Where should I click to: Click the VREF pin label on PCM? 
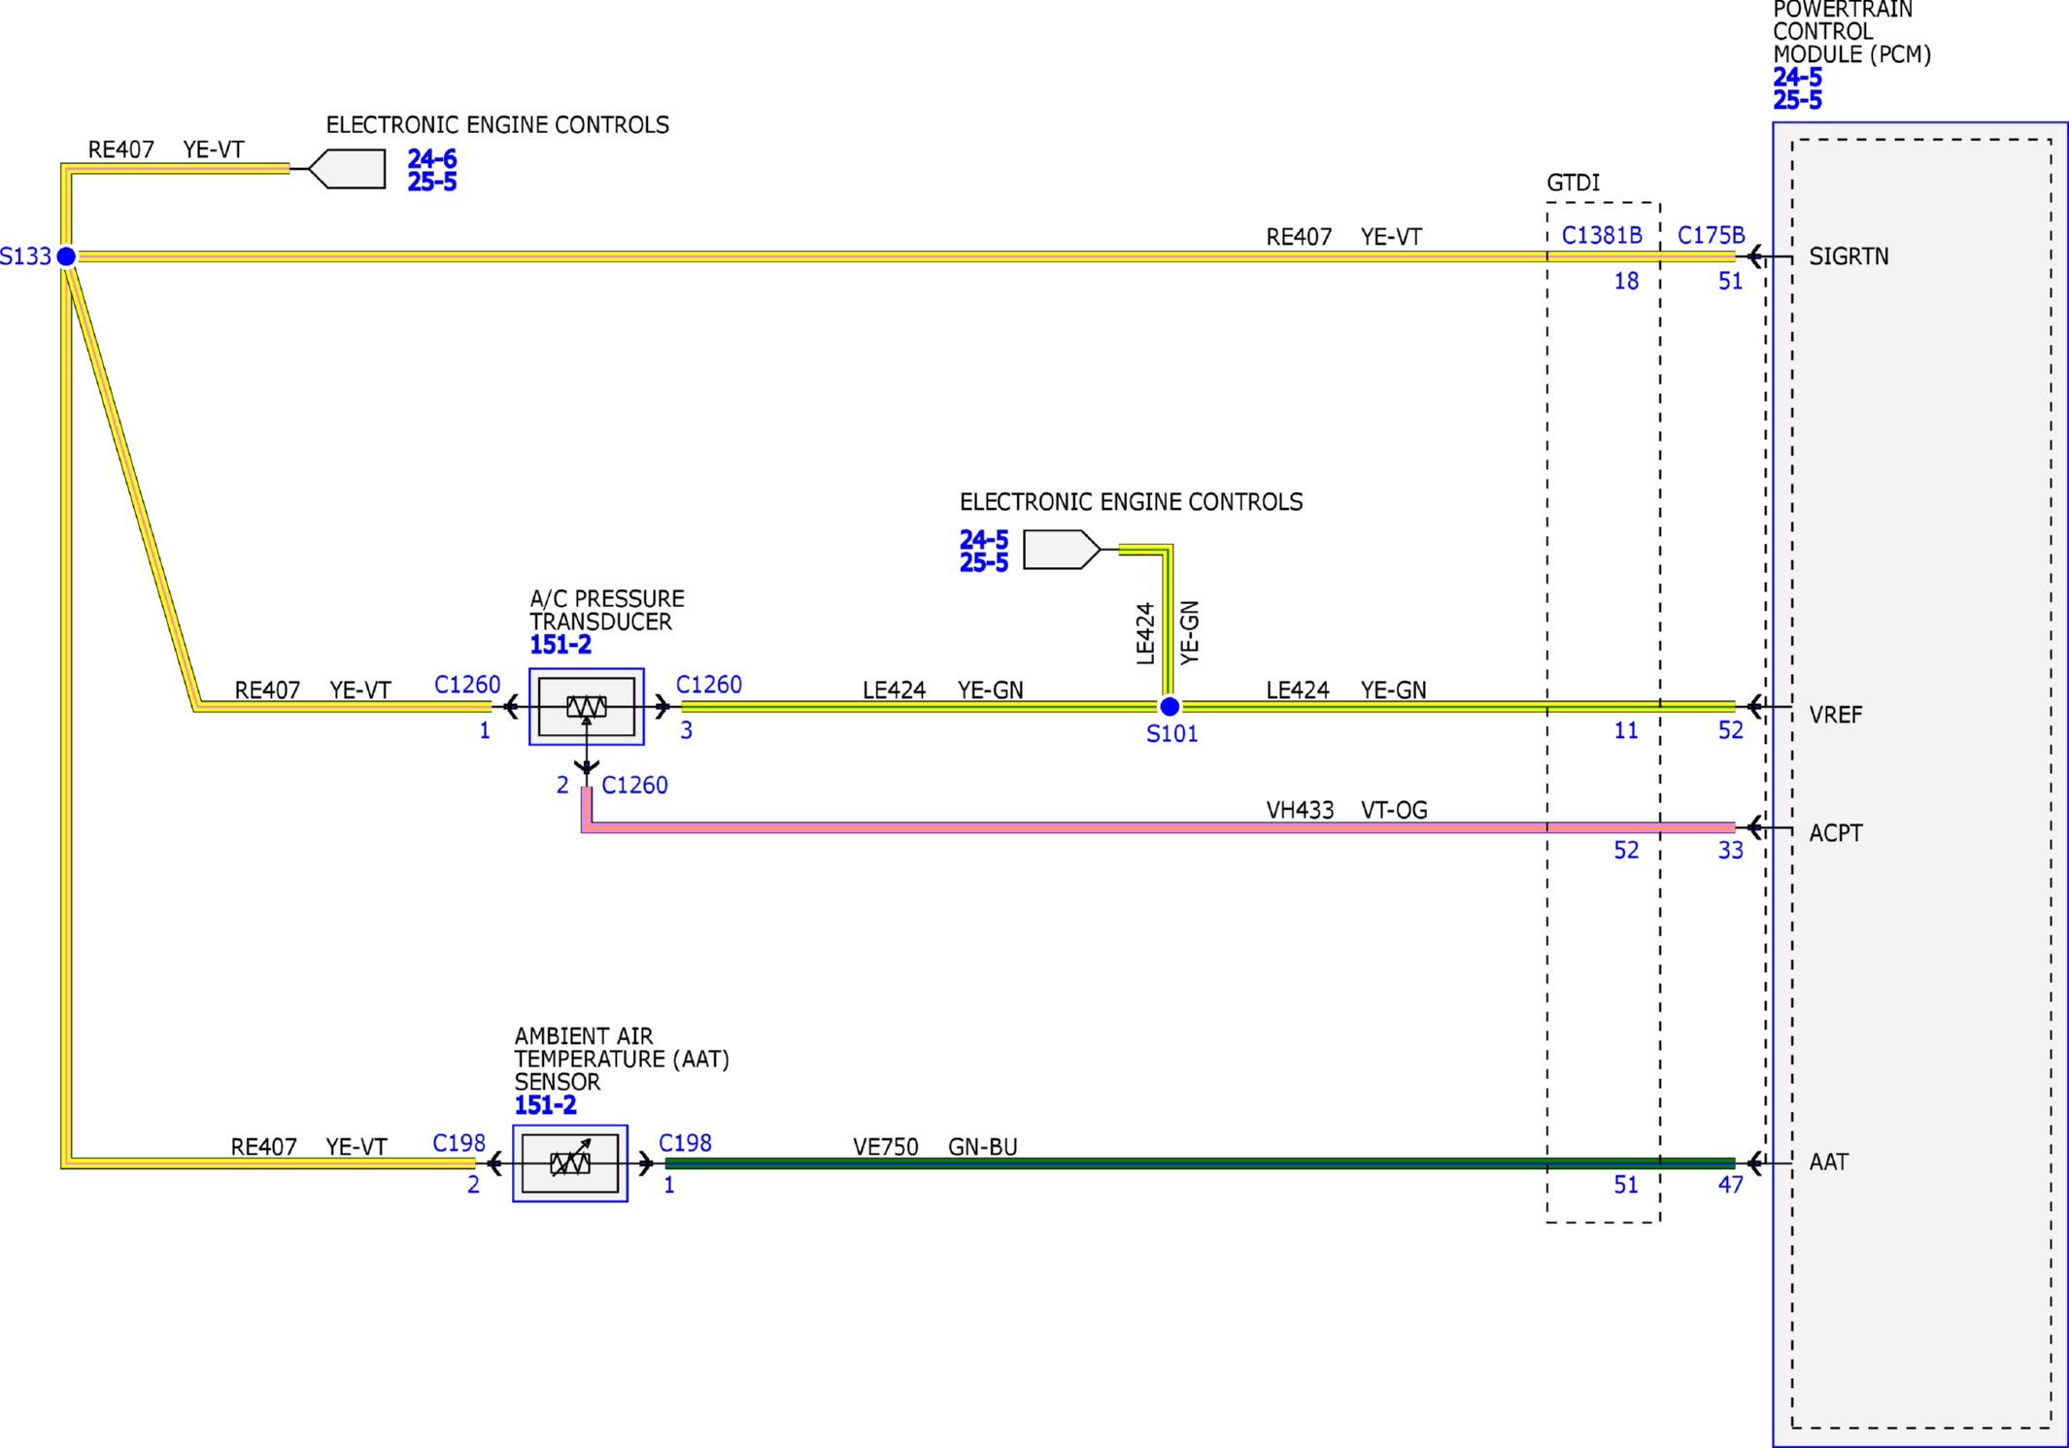[x=1835, y=715]
